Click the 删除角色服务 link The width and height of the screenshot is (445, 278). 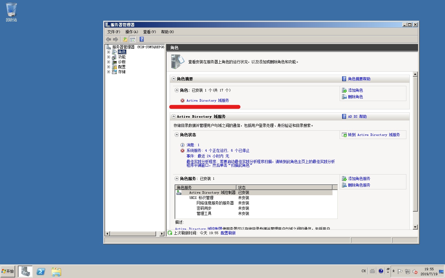[x=359, y=185]
